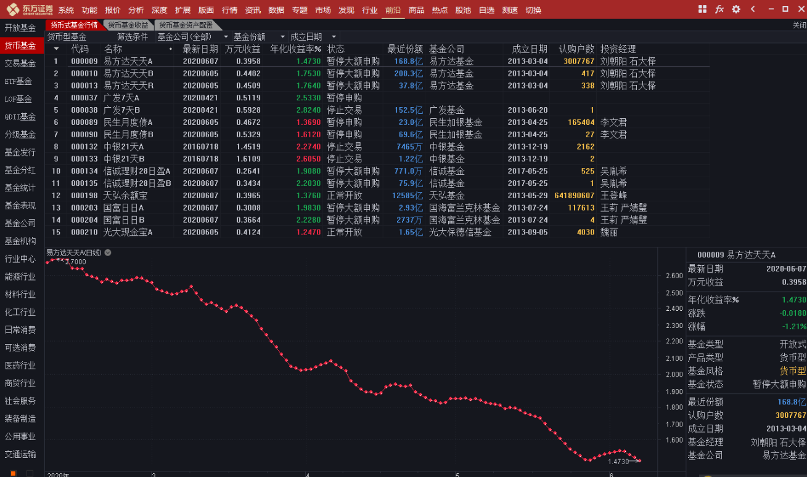Sort by the 名称 column header

click(113, 49)
